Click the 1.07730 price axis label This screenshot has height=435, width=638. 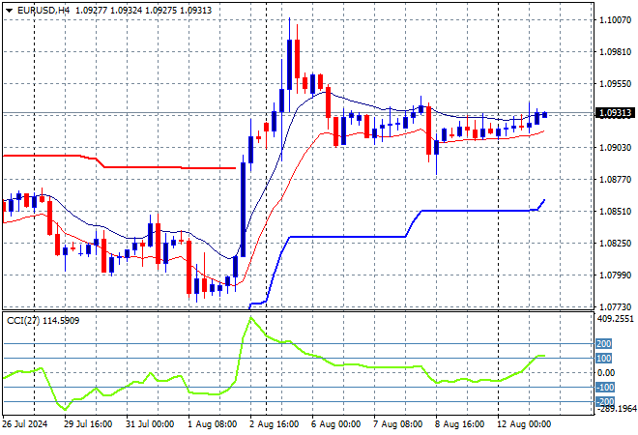point(616,306)
